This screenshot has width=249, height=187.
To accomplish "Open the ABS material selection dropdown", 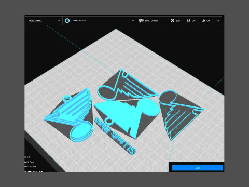I will 99,21.
